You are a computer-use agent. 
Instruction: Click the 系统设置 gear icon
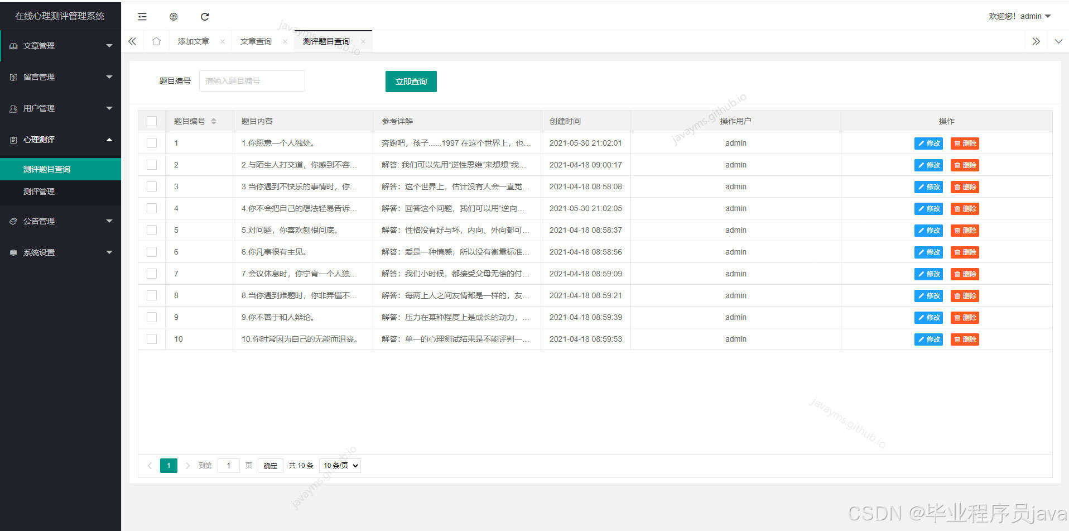click(x=13, y=252)
